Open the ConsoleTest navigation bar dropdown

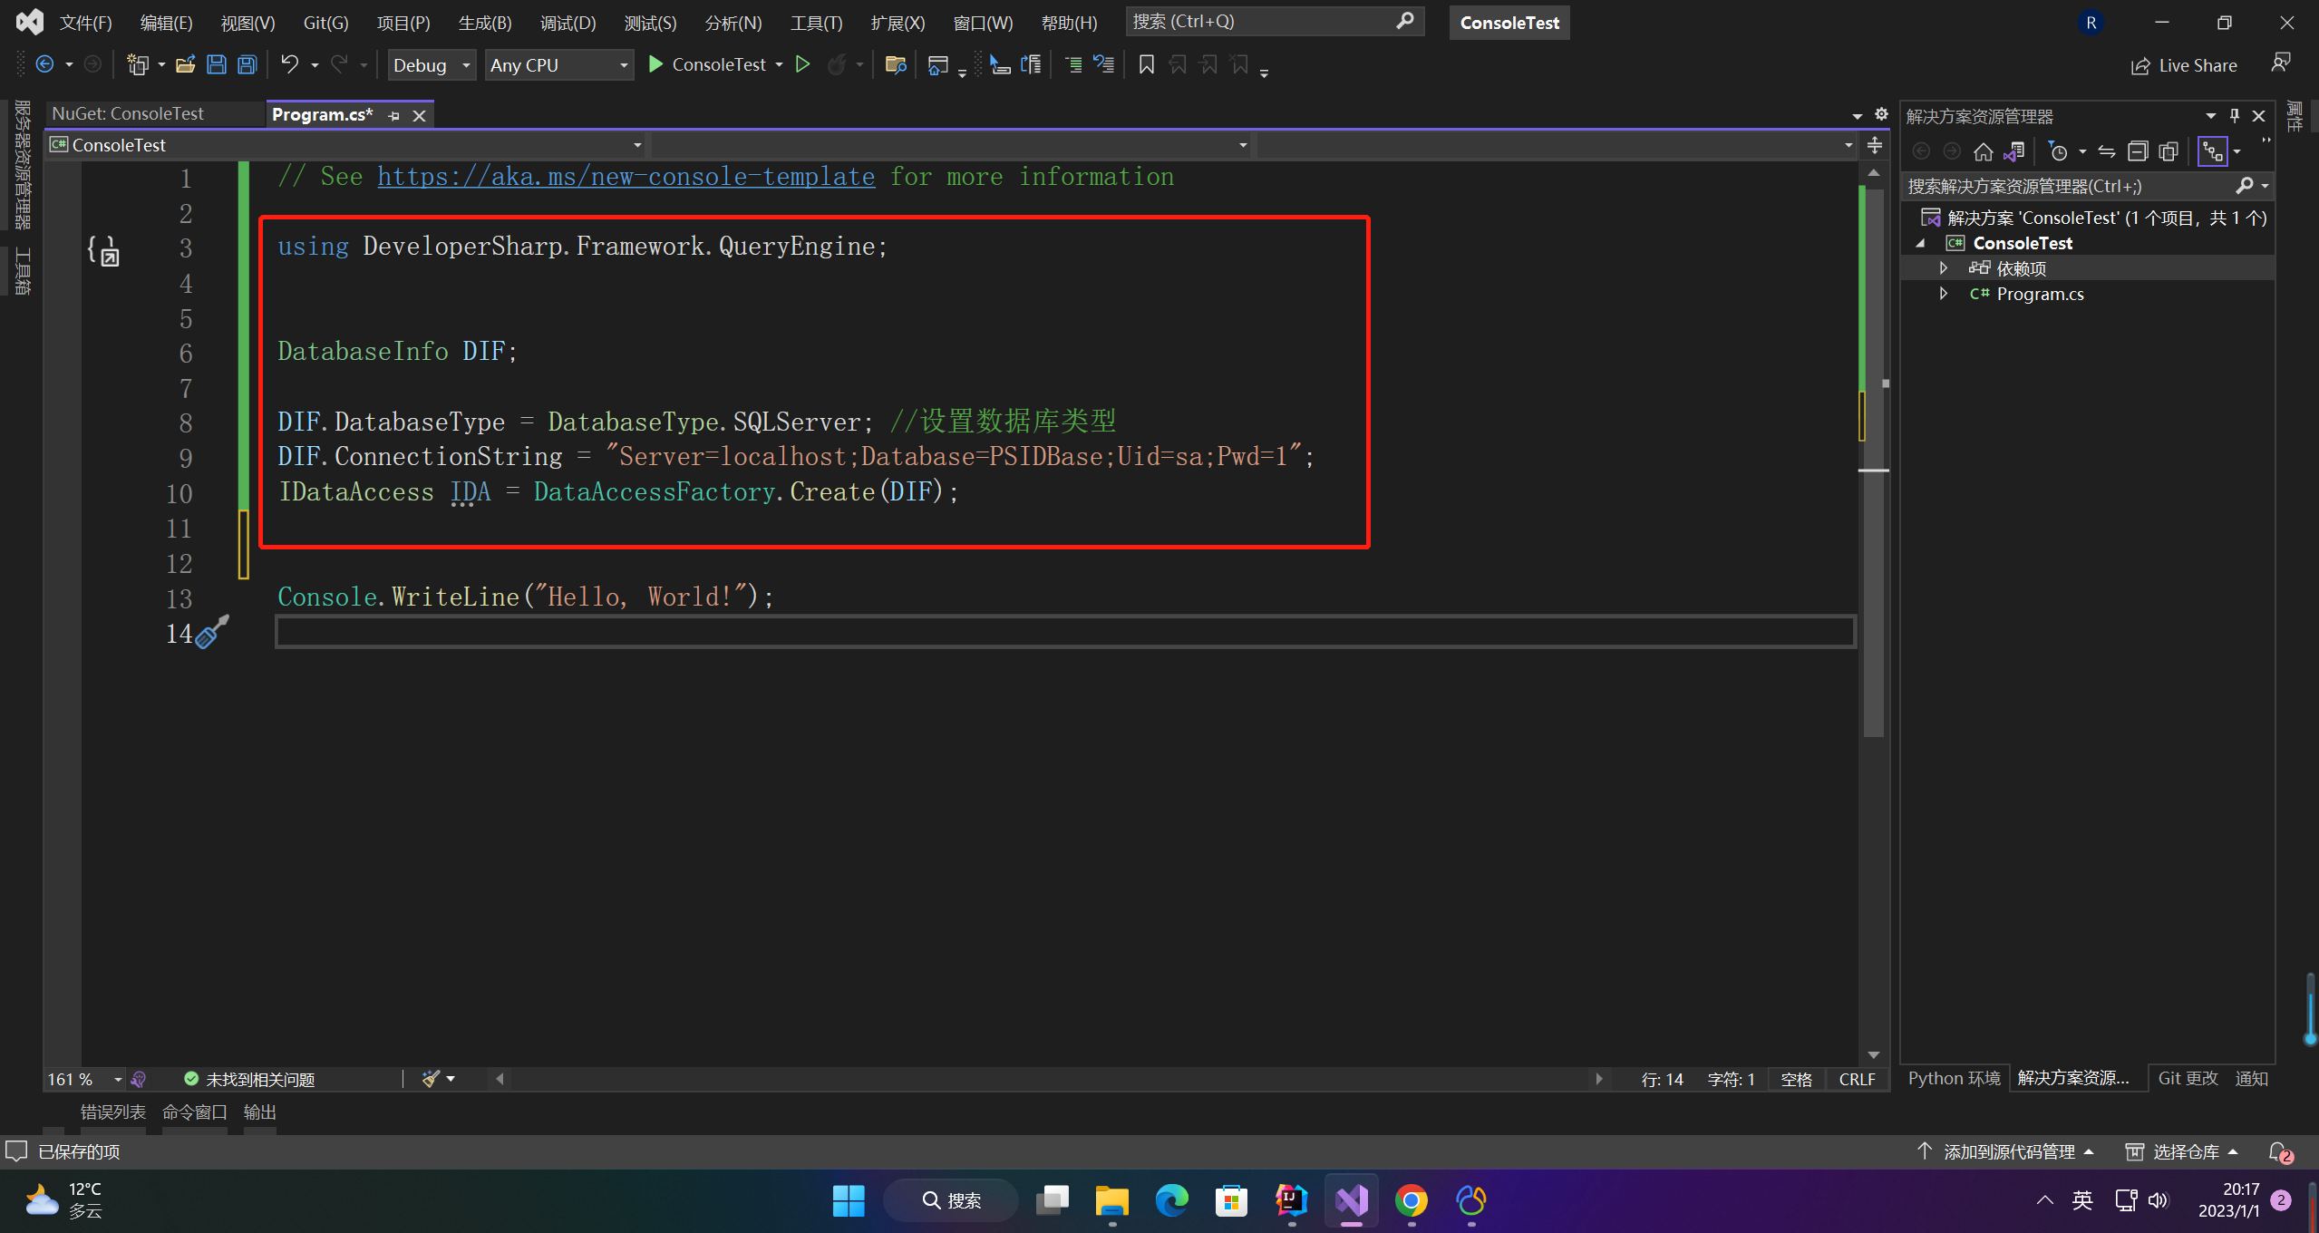[346, 145]
